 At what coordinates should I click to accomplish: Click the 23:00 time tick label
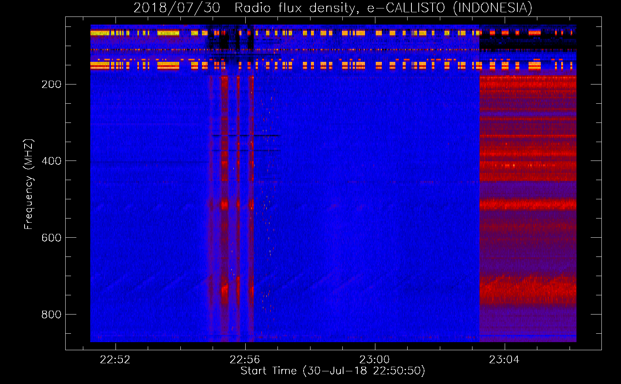click(375, 360)
